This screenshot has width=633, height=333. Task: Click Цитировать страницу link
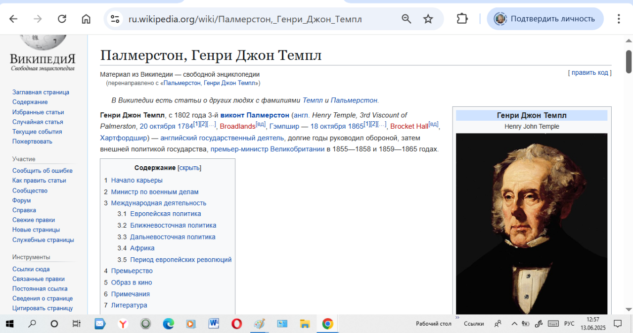point(43,308)
